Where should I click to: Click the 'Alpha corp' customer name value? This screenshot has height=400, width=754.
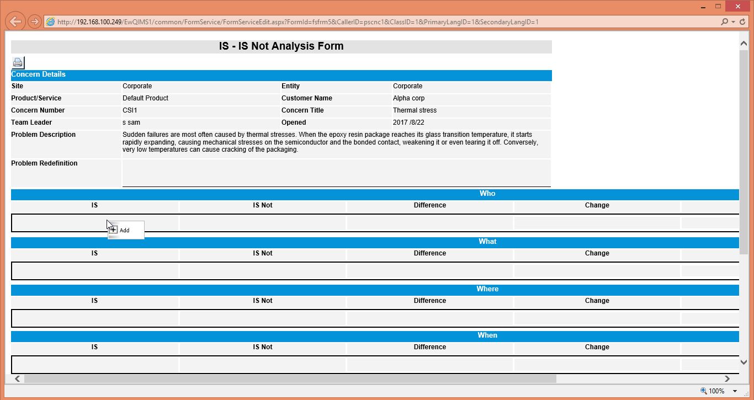click(x=408, y=98)
